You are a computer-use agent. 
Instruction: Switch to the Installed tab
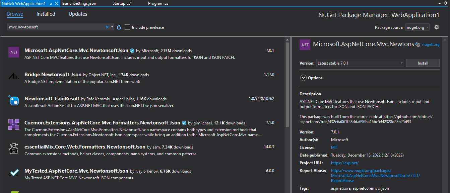tap(46, 14)
